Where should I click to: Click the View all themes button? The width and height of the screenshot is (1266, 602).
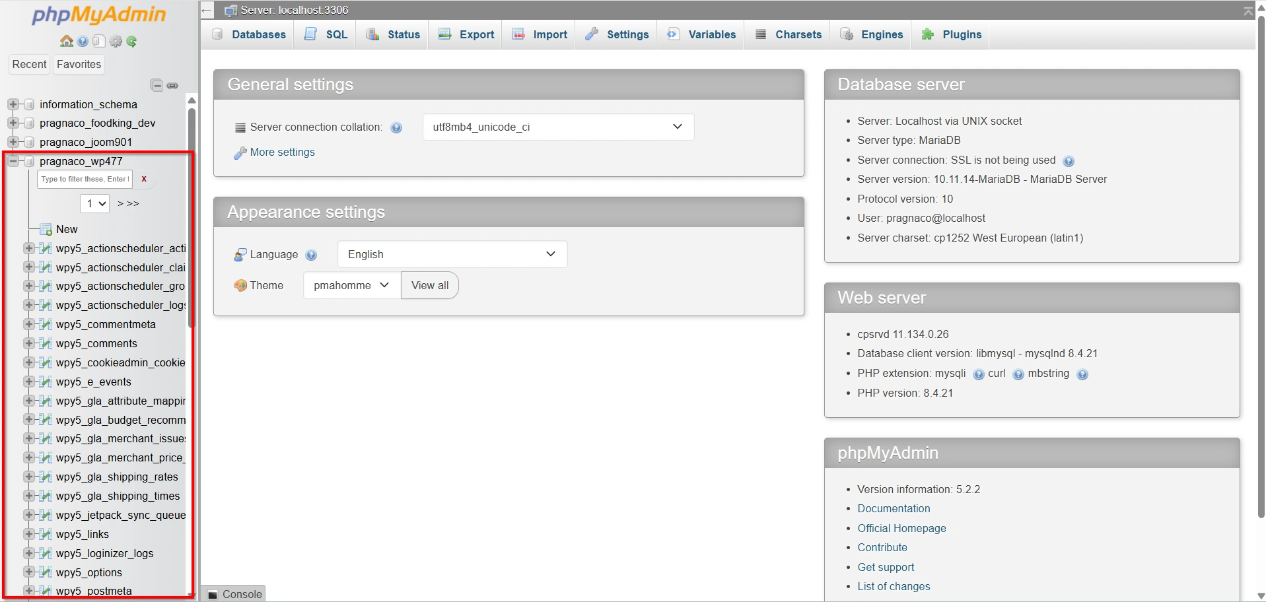[x=430, y=285]
